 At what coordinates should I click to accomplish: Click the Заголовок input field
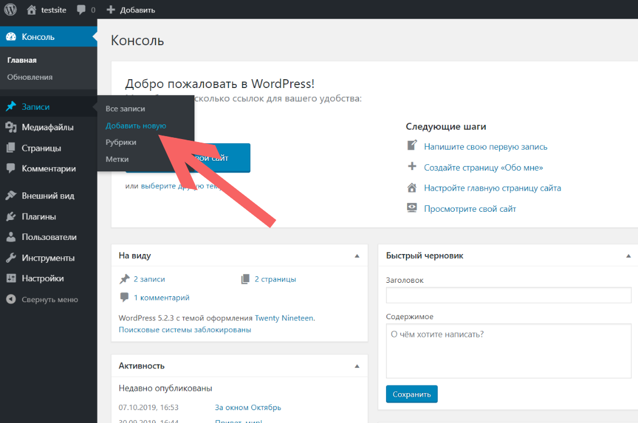tap(509, 295)
